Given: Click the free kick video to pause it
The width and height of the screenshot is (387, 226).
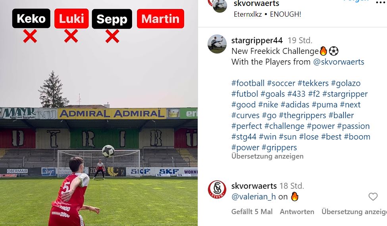Looking at the screenshot, I should (99, 113).
